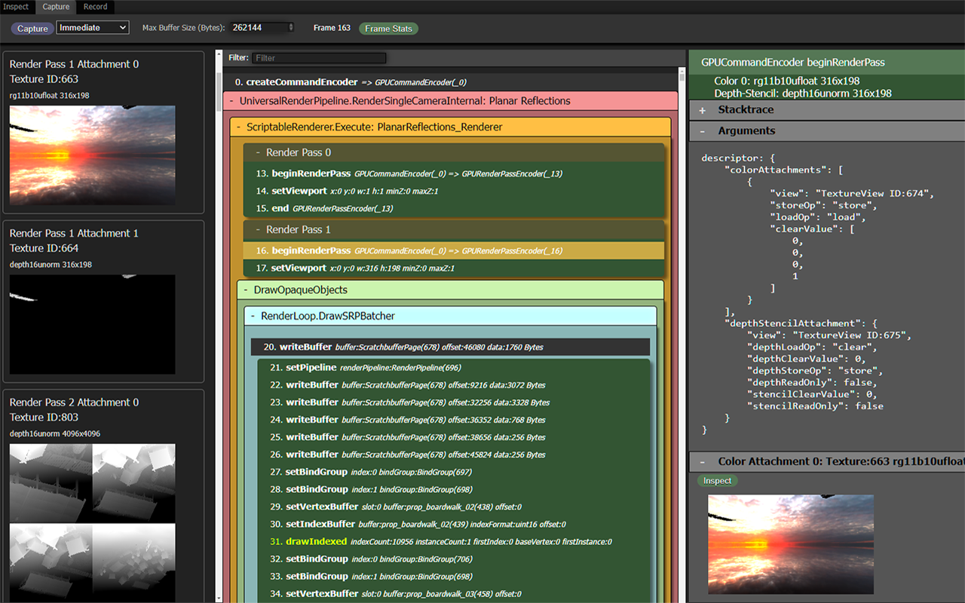Screen dimensions: 965x603
Task: Collapse the Color Attachment 0 section
Action: (x=703, y=461)
